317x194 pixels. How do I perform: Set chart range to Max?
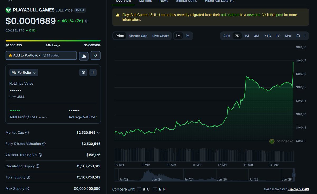288,36
